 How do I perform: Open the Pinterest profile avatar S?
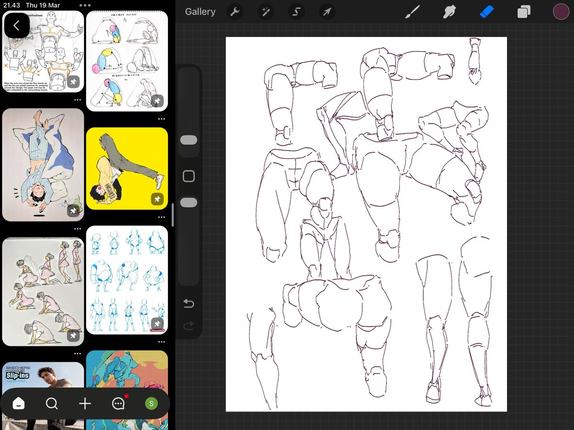[x=152, y=404]
